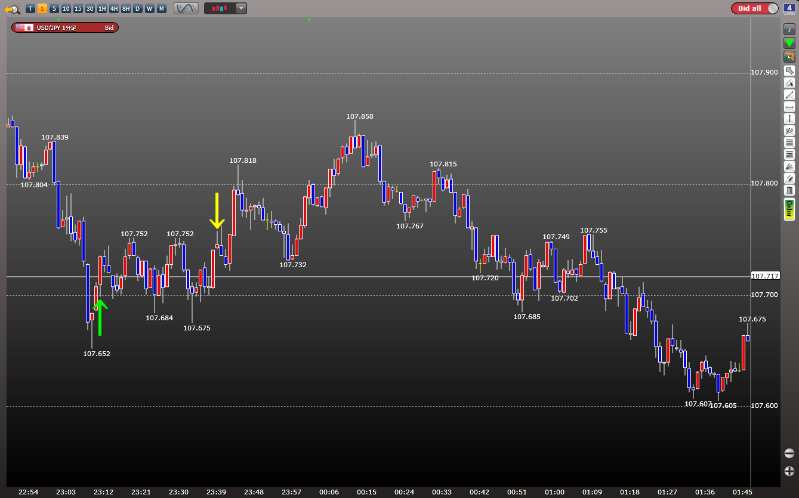Screen dimensions: 799x498
Task: Select the parallel horizontal lines retracement tool
Action: click(789, 143)
